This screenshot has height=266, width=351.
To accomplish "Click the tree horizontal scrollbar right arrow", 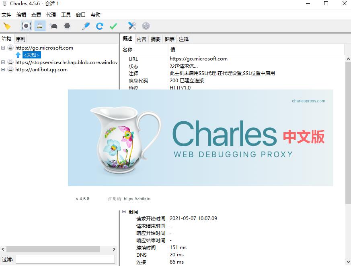I will click(114, 249).
